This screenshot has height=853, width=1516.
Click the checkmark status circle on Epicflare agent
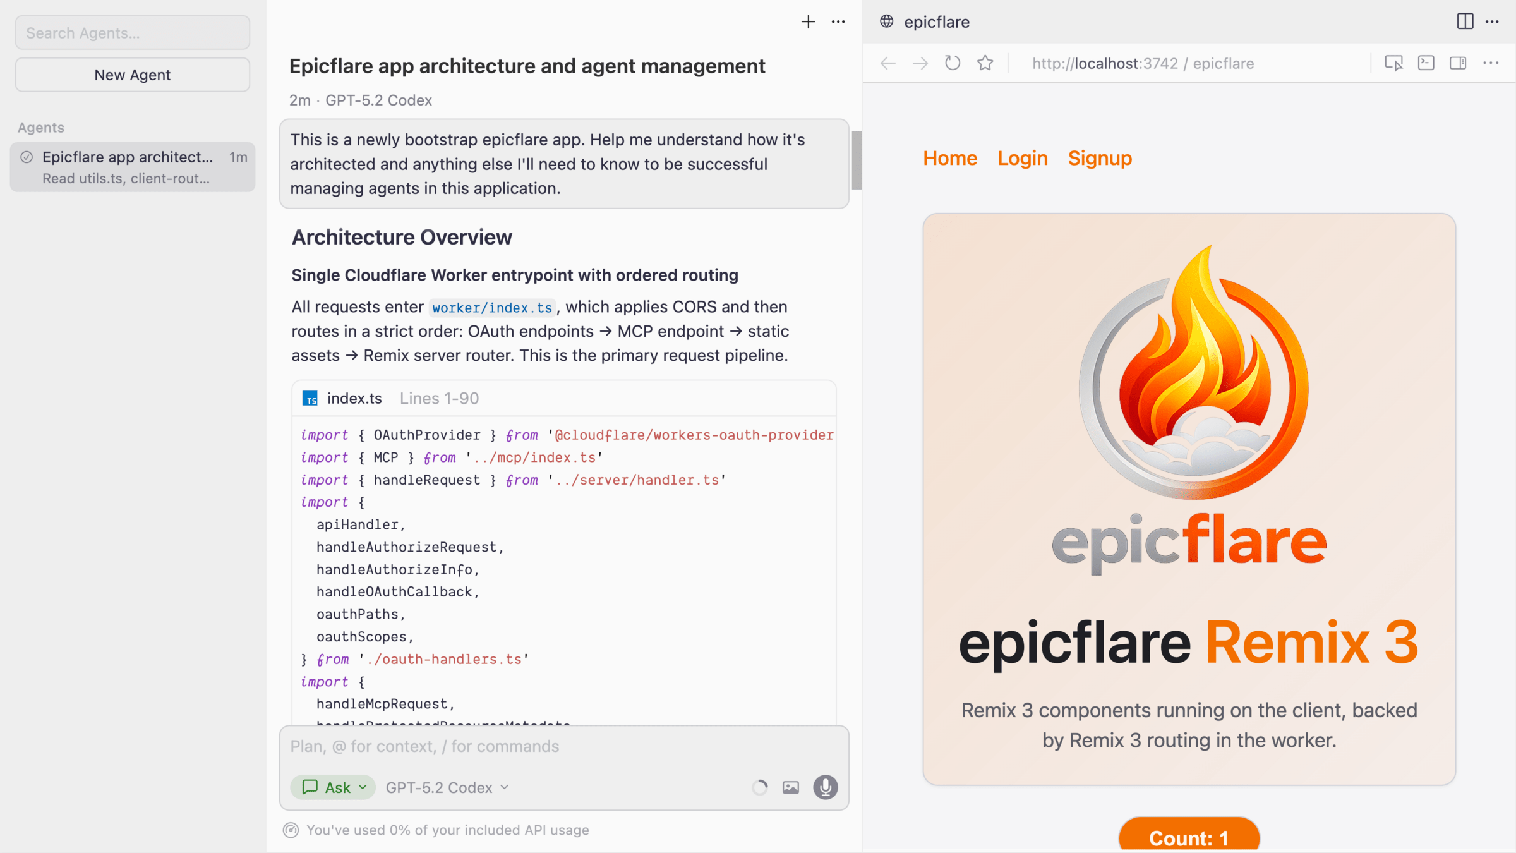click(x=27, y=157)
